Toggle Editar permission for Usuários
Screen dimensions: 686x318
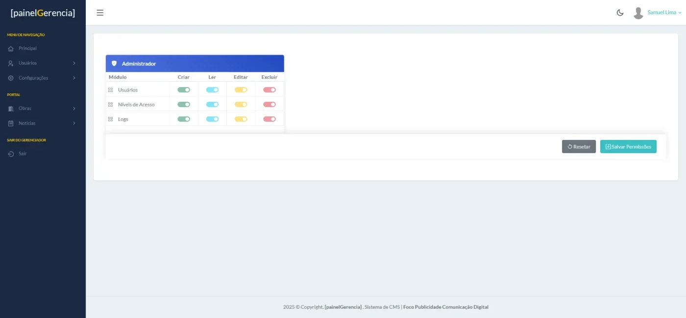tap(241, 90)
